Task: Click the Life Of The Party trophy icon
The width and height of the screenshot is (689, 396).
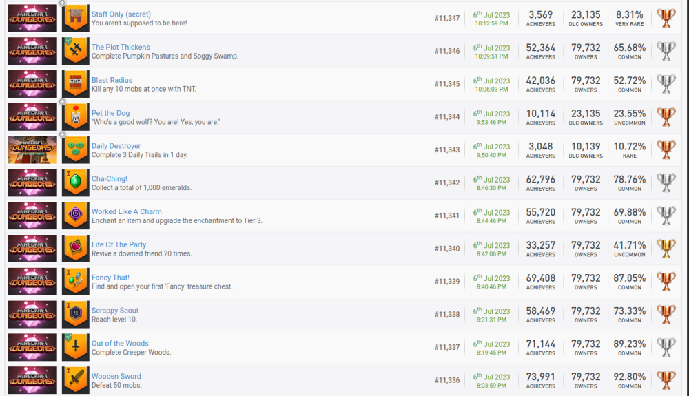Action: click(76, 249)
